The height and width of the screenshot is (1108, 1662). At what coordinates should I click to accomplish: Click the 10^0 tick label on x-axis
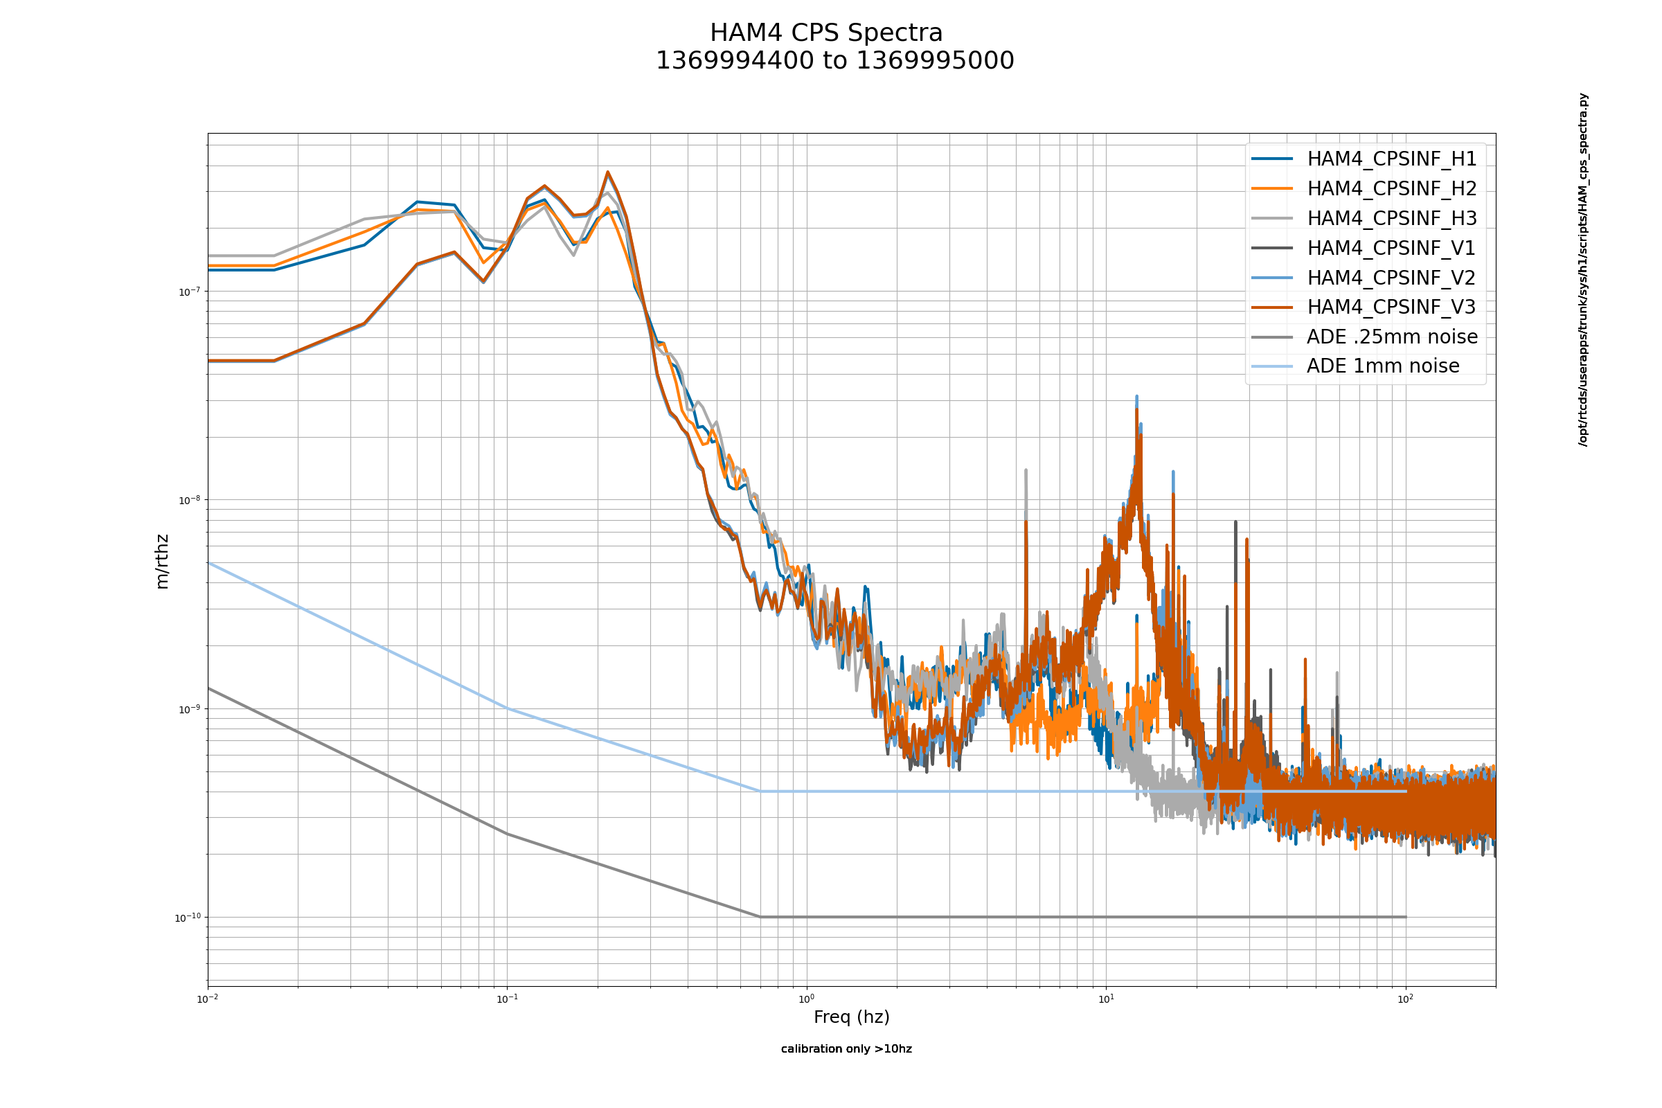[806, 999]
